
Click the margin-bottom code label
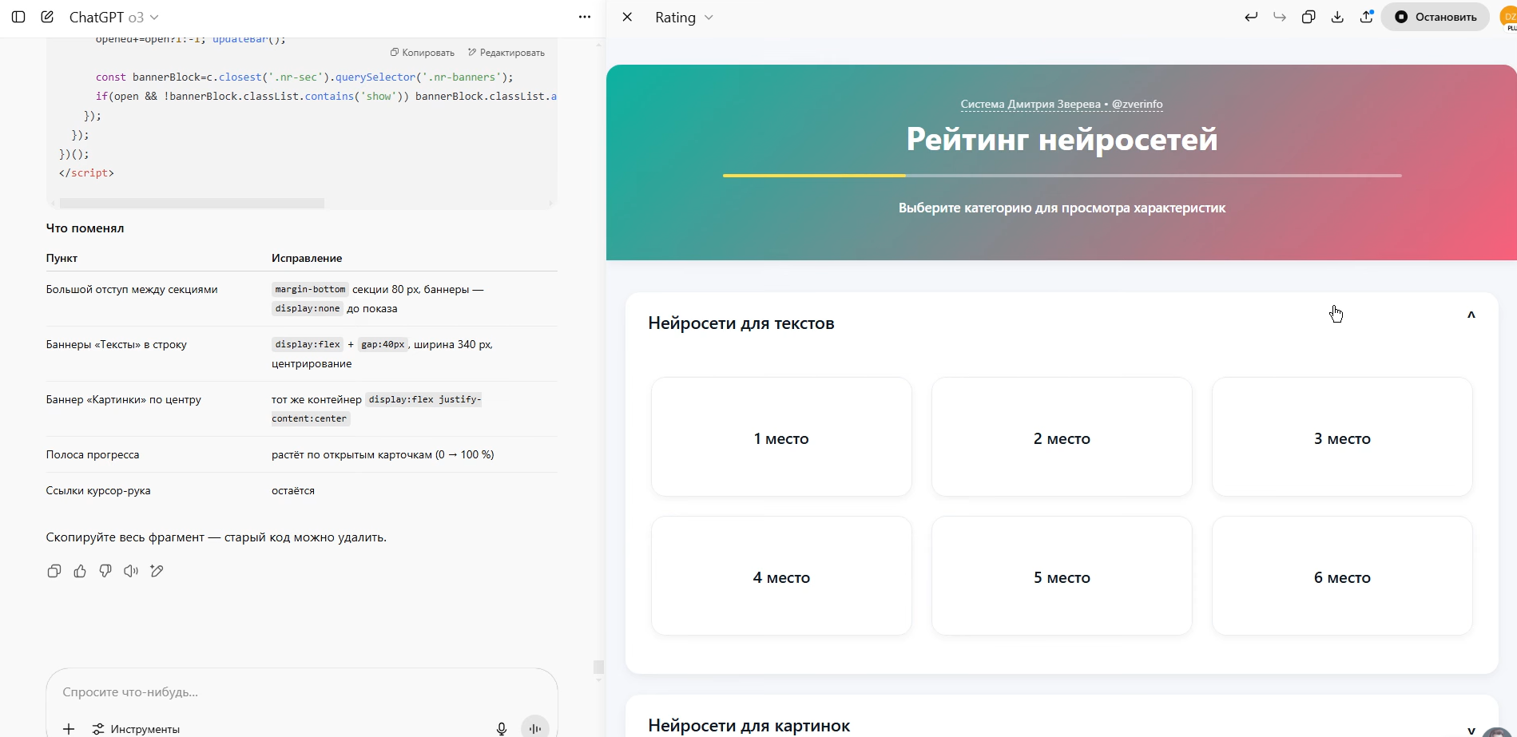pyautogui.click(x=310, y=289)
